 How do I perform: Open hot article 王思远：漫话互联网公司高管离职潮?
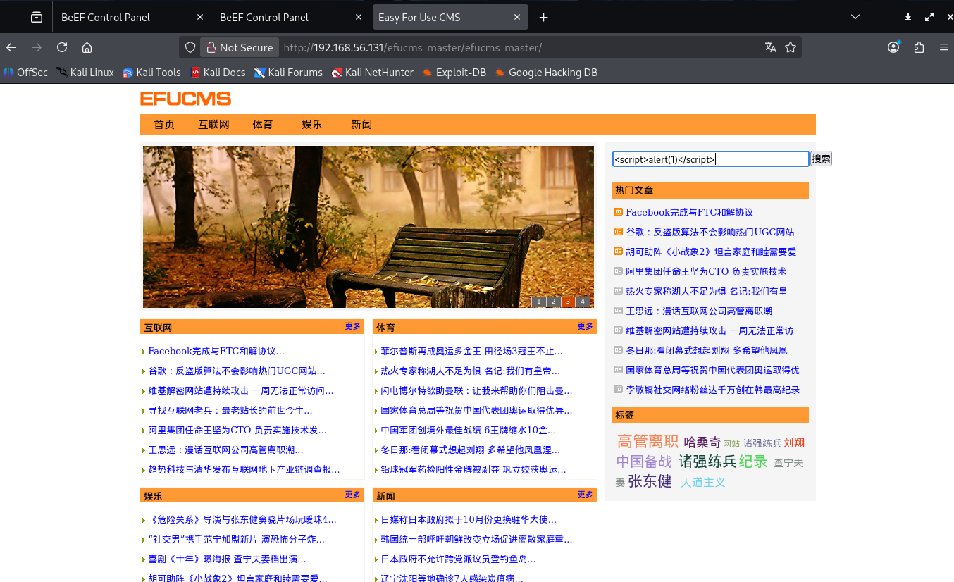(x=699, y=311)
